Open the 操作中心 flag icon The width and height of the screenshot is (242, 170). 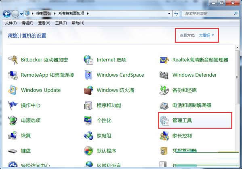click(13, 105)
